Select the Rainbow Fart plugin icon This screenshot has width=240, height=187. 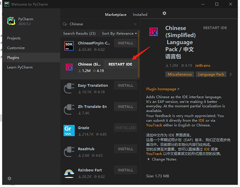69,173
